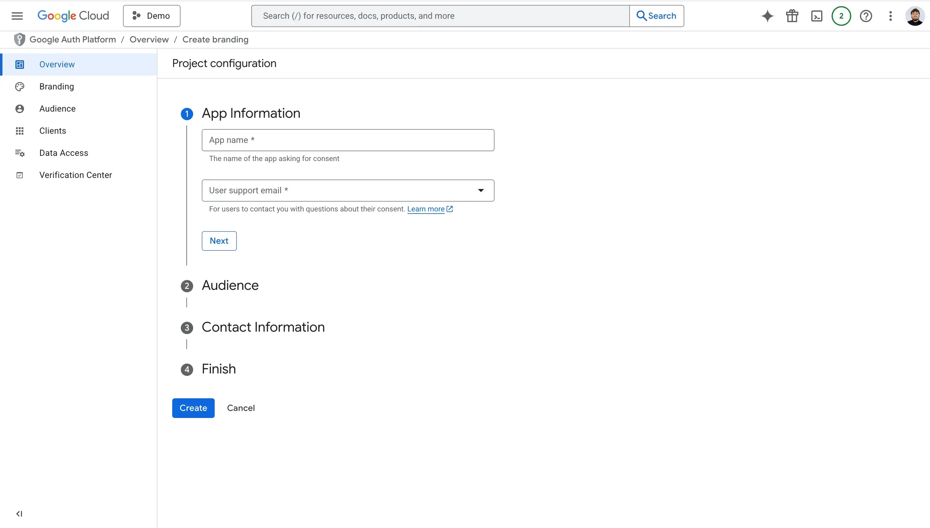Open the Help panel
Viewport: 930px width, 528px height.
point(866,16)
